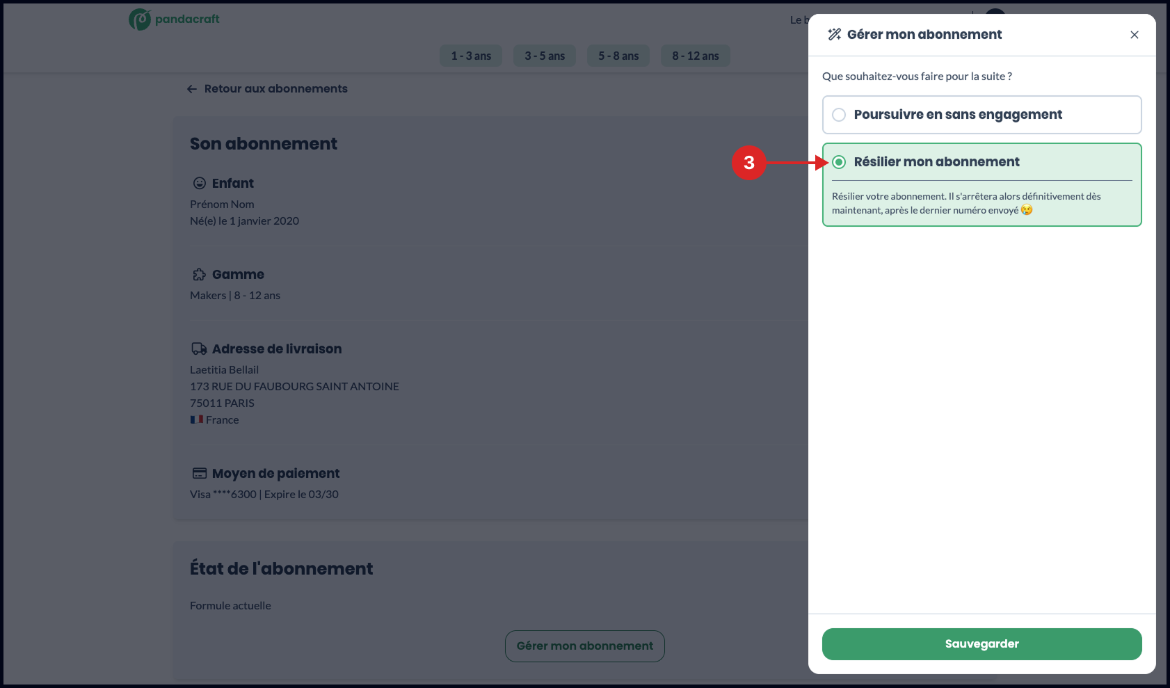Click the magic wand icon beside Gérer mon abonnement

[x=834, y=35]
